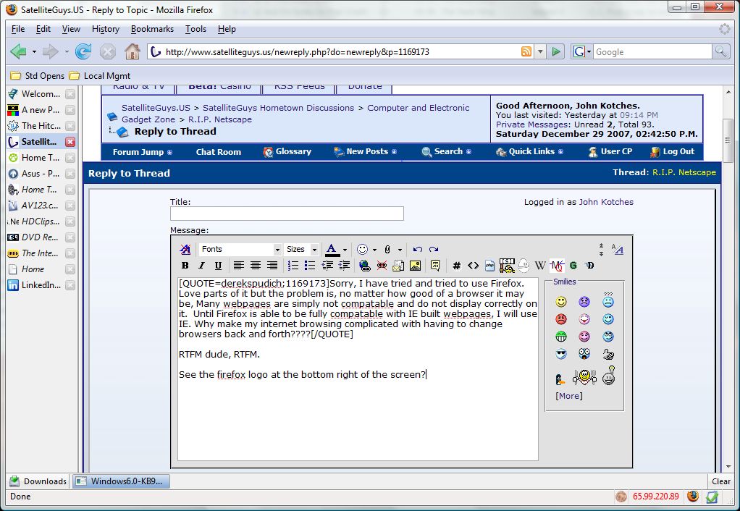Open the Tools menu
Image resolution: width=740 pixels, height=511 pixels.
click(195, 29)
